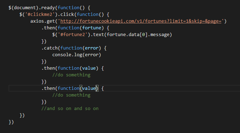The image size is (240, 133).
Task: Click the 'console.log(error)' statement
Action: (77, 55)
